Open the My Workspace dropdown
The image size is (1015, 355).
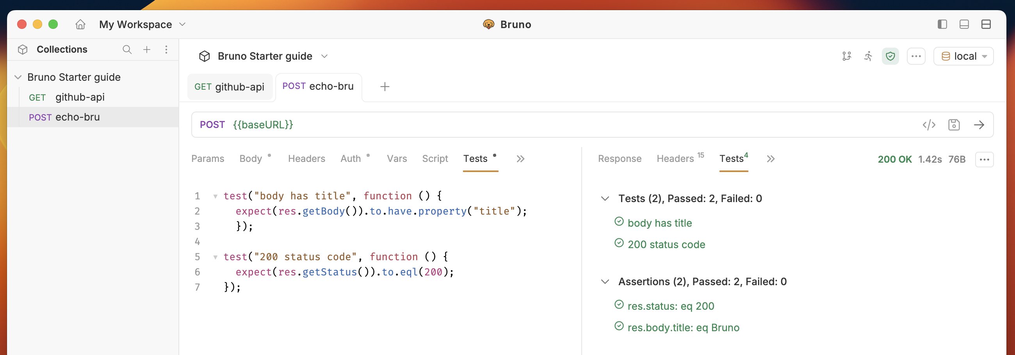[x=142, y=25]
